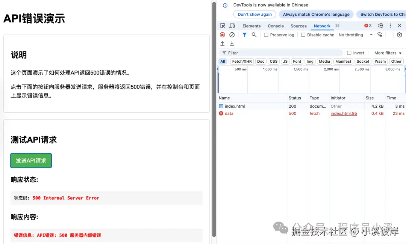Activate the inspect element picker icon
The width and height of the screenshot is (406, 244).
[x=223, y=26]
